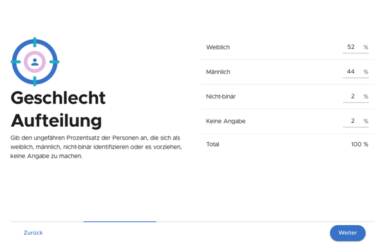Click the Männlich label
The image size is (385, 249).
[x=218, y=72]
